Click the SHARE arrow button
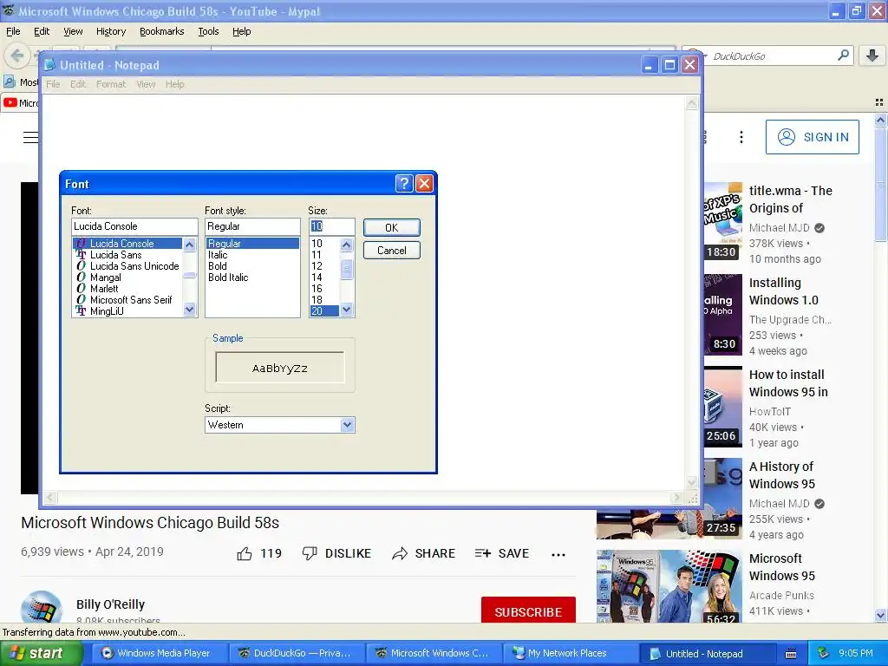Screen dimensions: 888x666 (423, 553)
